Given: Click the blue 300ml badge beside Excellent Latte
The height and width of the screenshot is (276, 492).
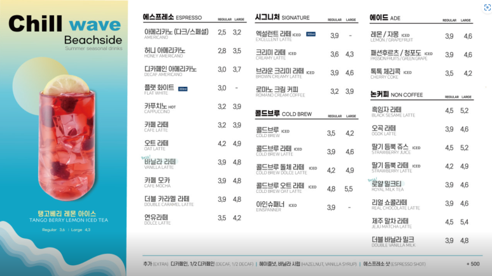Looking at the screenshot, I should tap(311, 34).
